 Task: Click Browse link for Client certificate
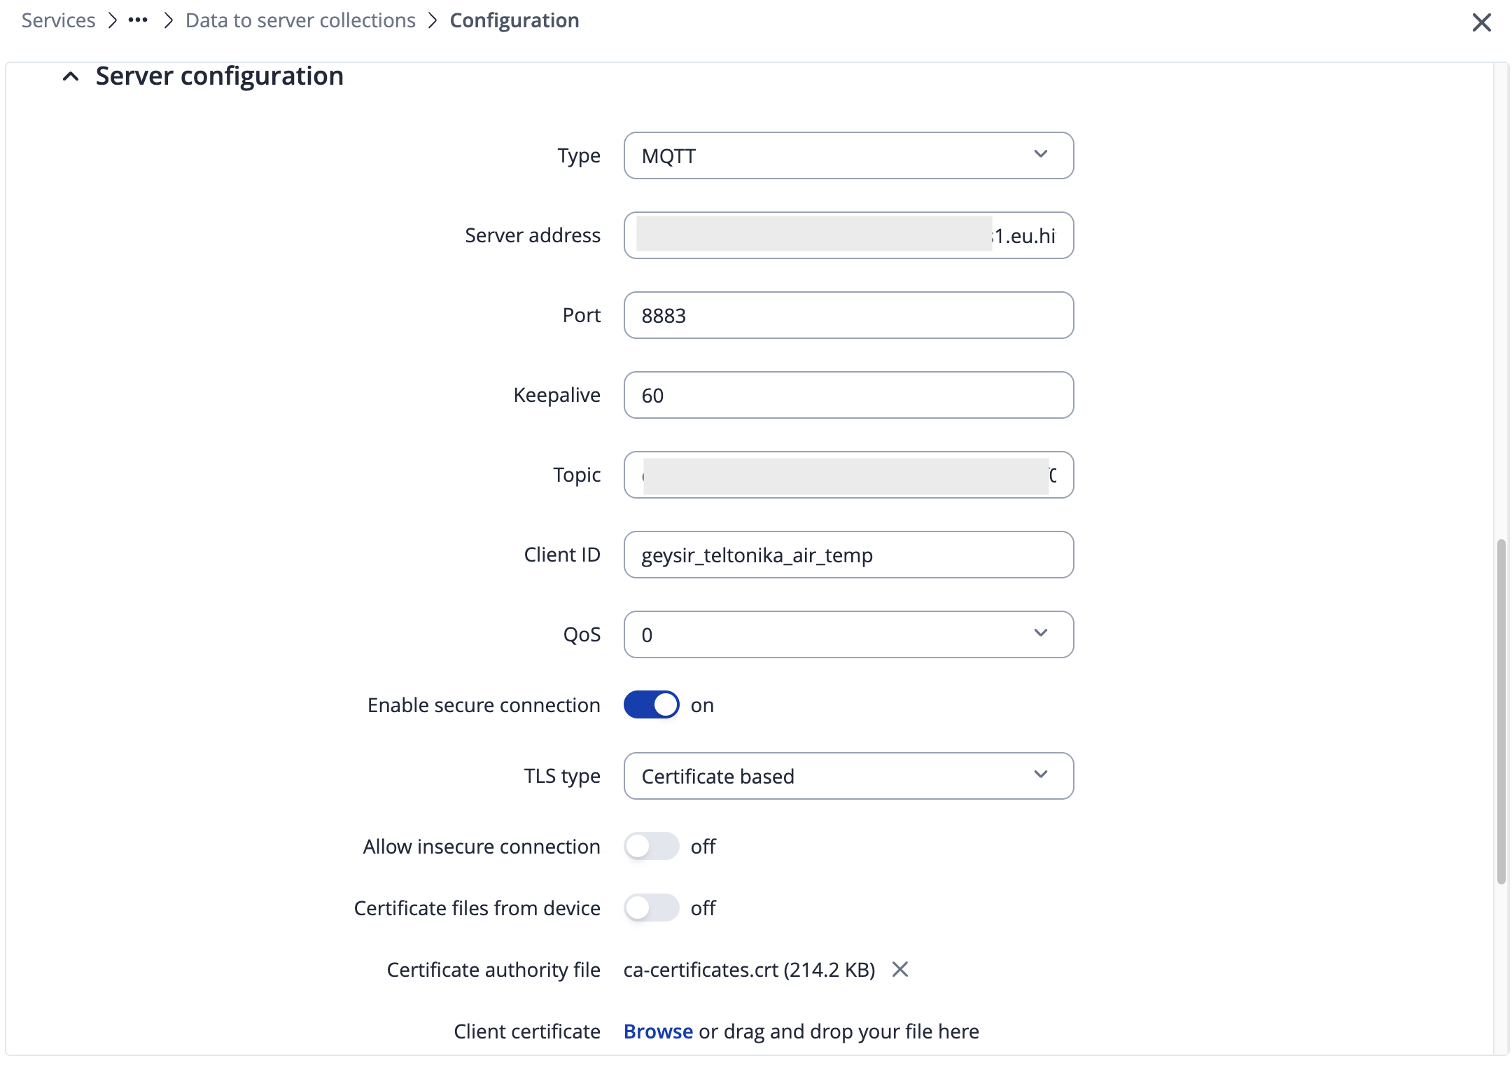(658, 1031)
